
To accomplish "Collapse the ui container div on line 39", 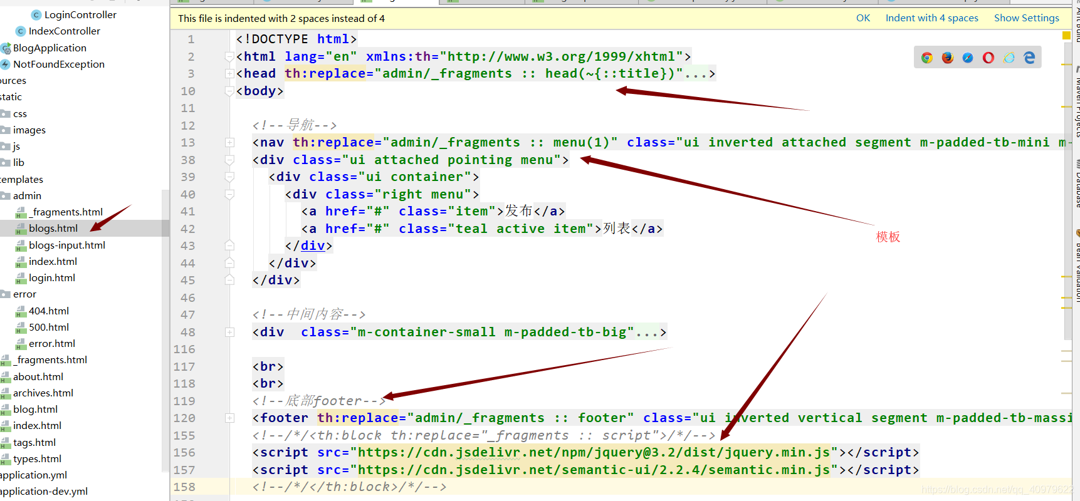I will 229,177.
